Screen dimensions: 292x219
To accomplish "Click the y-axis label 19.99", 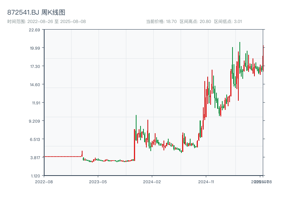I will 35,48.
